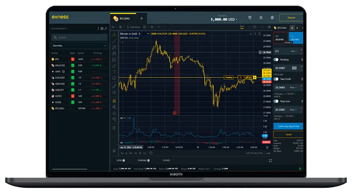Take a chart snapshot with camera icon

pos(254,27)
